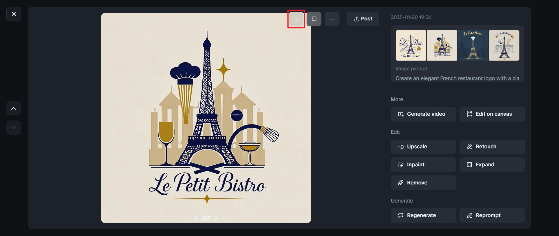Regenerate the image
This screenshot has width=559, height=236.
click(x=423, y=216)
